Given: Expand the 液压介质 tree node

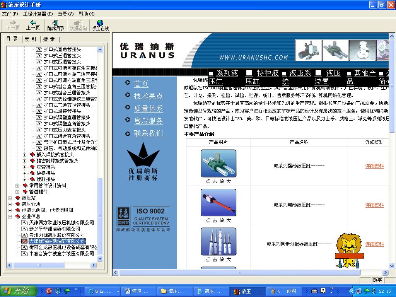Looking at the screenshot, I should 10,204.
